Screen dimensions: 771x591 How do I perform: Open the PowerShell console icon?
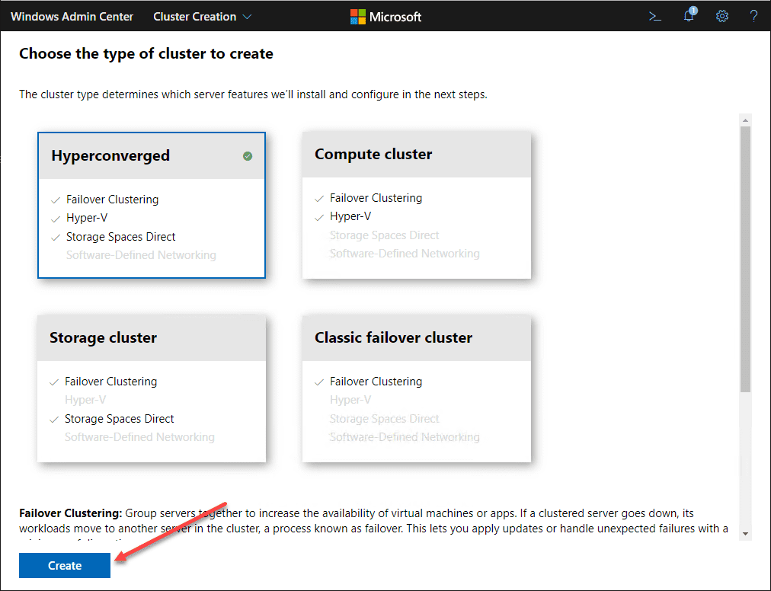coord(654,16)
